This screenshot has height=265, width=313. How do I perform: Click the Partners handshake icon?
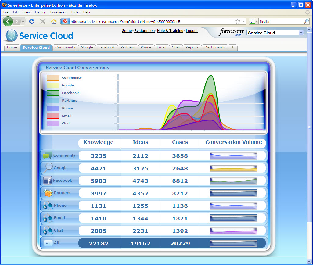click(48, 193)
